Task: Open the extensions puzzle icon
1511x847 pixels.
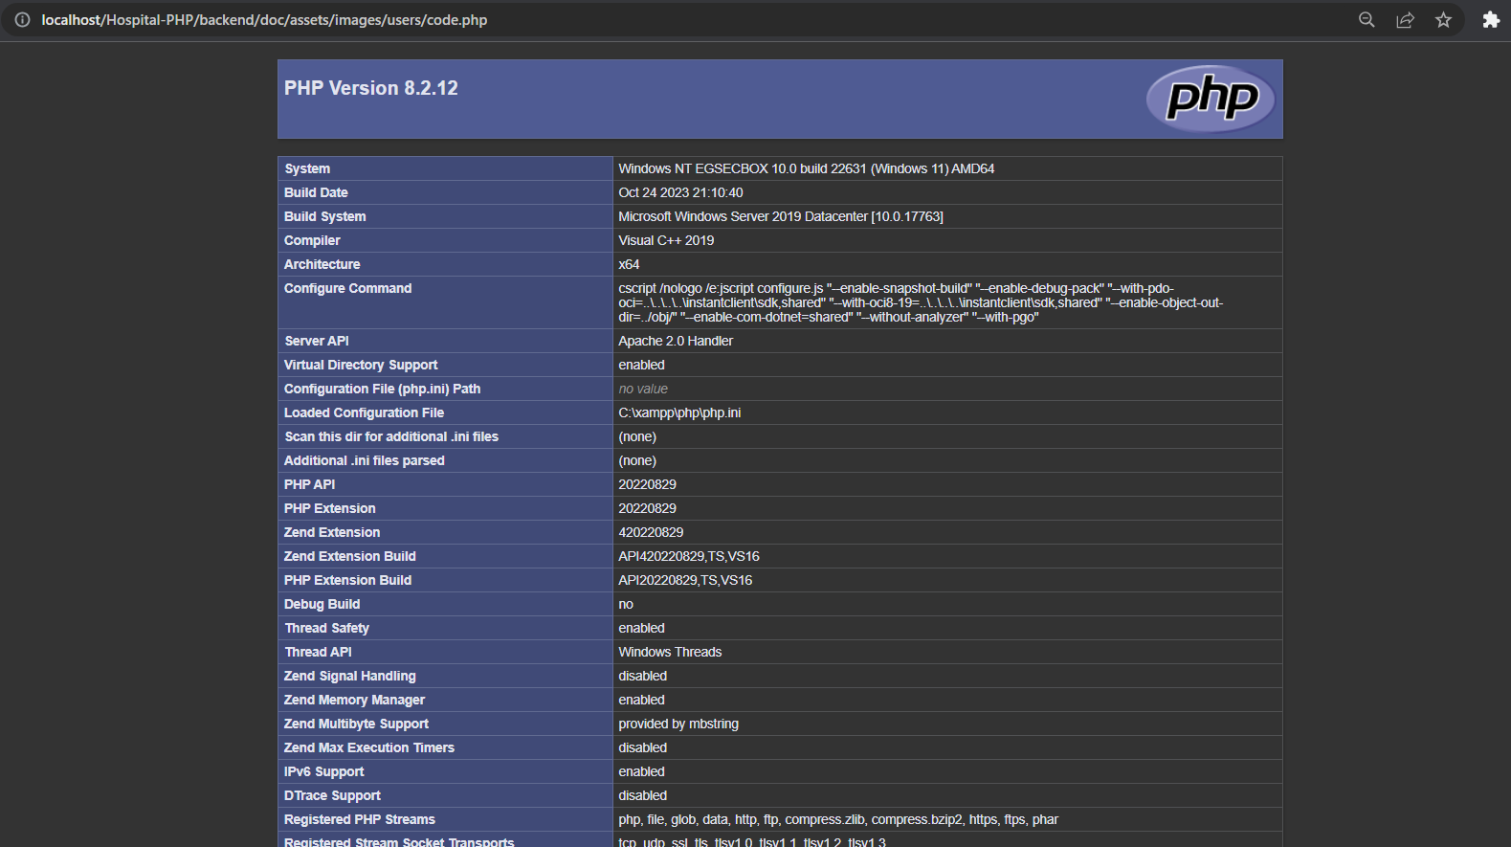Action: point(1491,19)
